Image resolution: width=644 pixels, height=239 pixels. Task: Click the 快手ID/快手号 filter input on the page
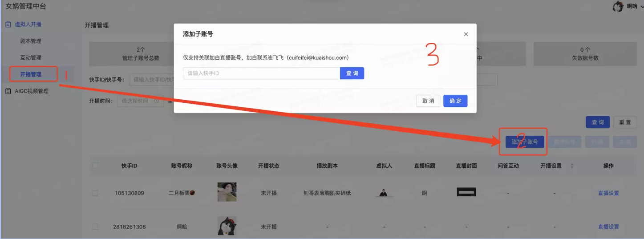[151, 80]
